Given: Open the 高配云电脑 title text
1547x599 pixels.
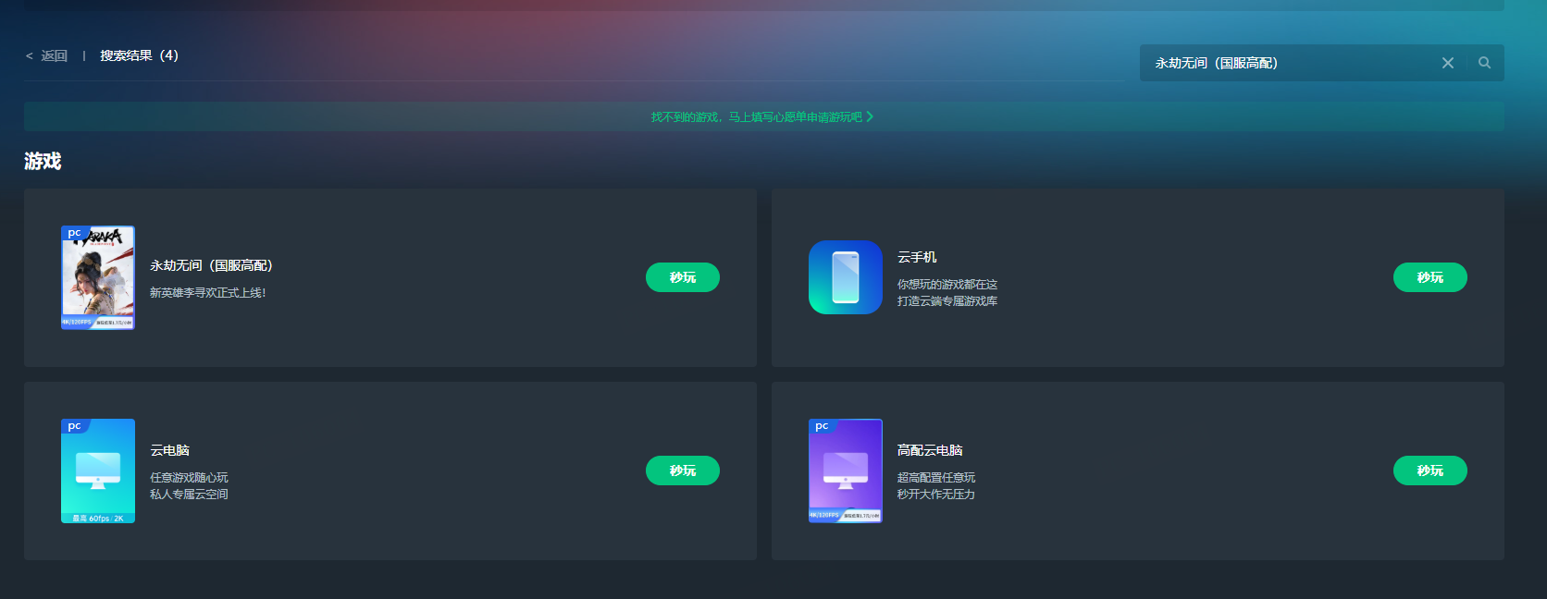Looking at the screenshot, I should (929, 450).
